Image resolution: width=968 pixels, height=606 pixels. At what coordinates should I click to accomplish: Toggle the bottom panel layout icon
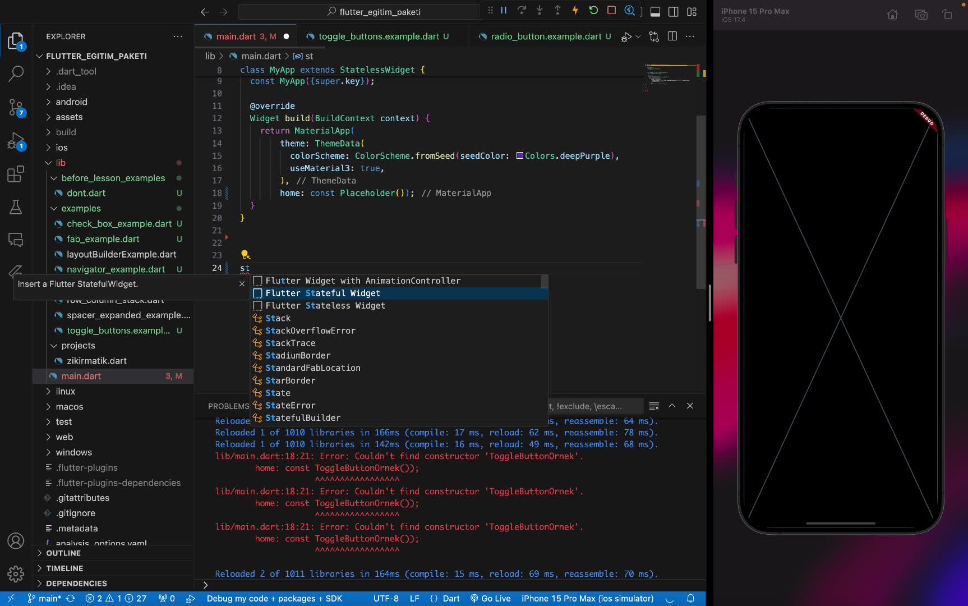[655, 12]
